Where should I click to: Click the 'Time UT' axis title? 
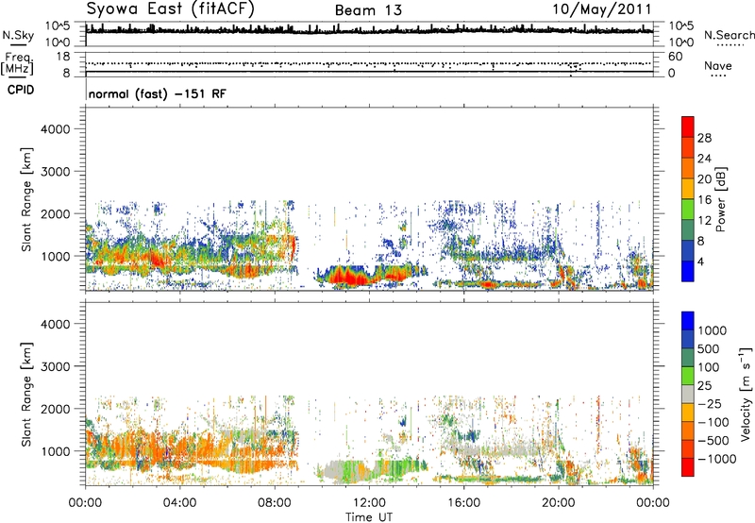click(369, 517)
